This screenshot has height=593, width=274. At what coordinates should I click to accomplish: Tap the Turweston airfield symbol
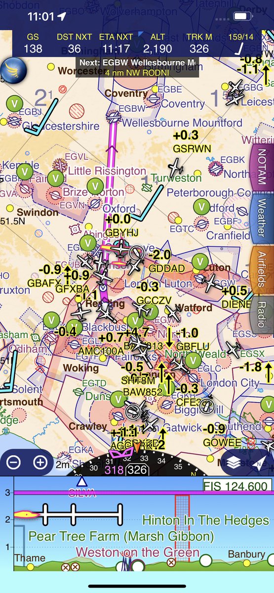146,188
